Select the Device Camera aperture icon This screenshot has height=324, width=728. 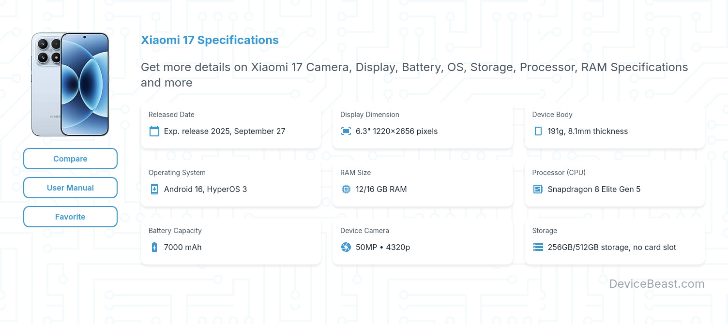pyautogui.click(x=346, y=247)
